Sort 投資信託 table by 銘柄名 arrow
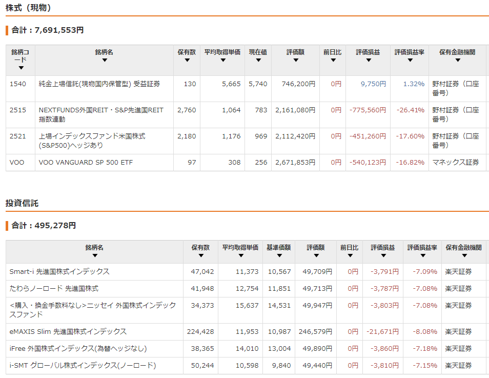The height and width of the screenshot is (378, 489). [95, 255]
